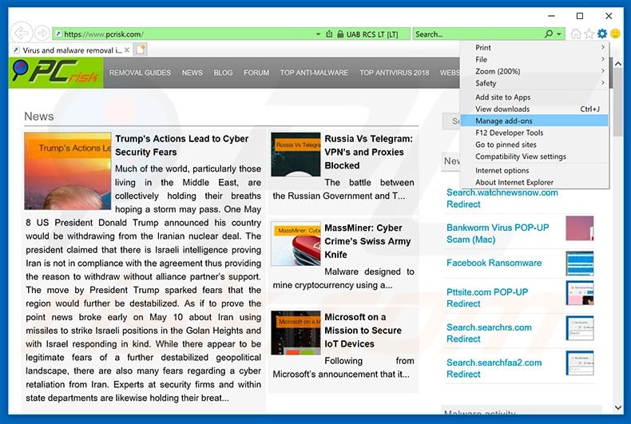Select About Internet Explorer
The width and height of the screenshot is (631, 424).
point(534,182)
